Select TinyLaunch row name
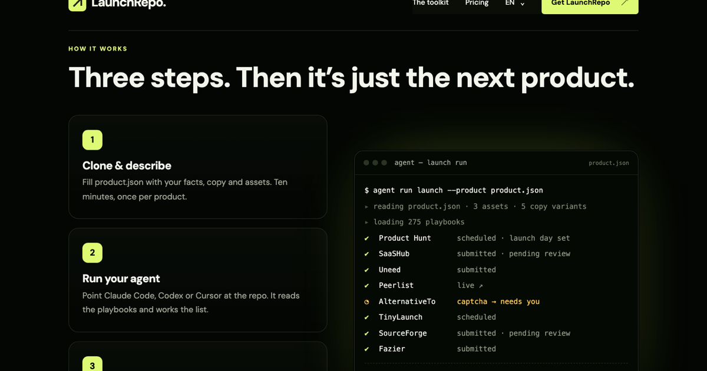The height and width of the screenshot is (371, 707). [x=401, y=317]
